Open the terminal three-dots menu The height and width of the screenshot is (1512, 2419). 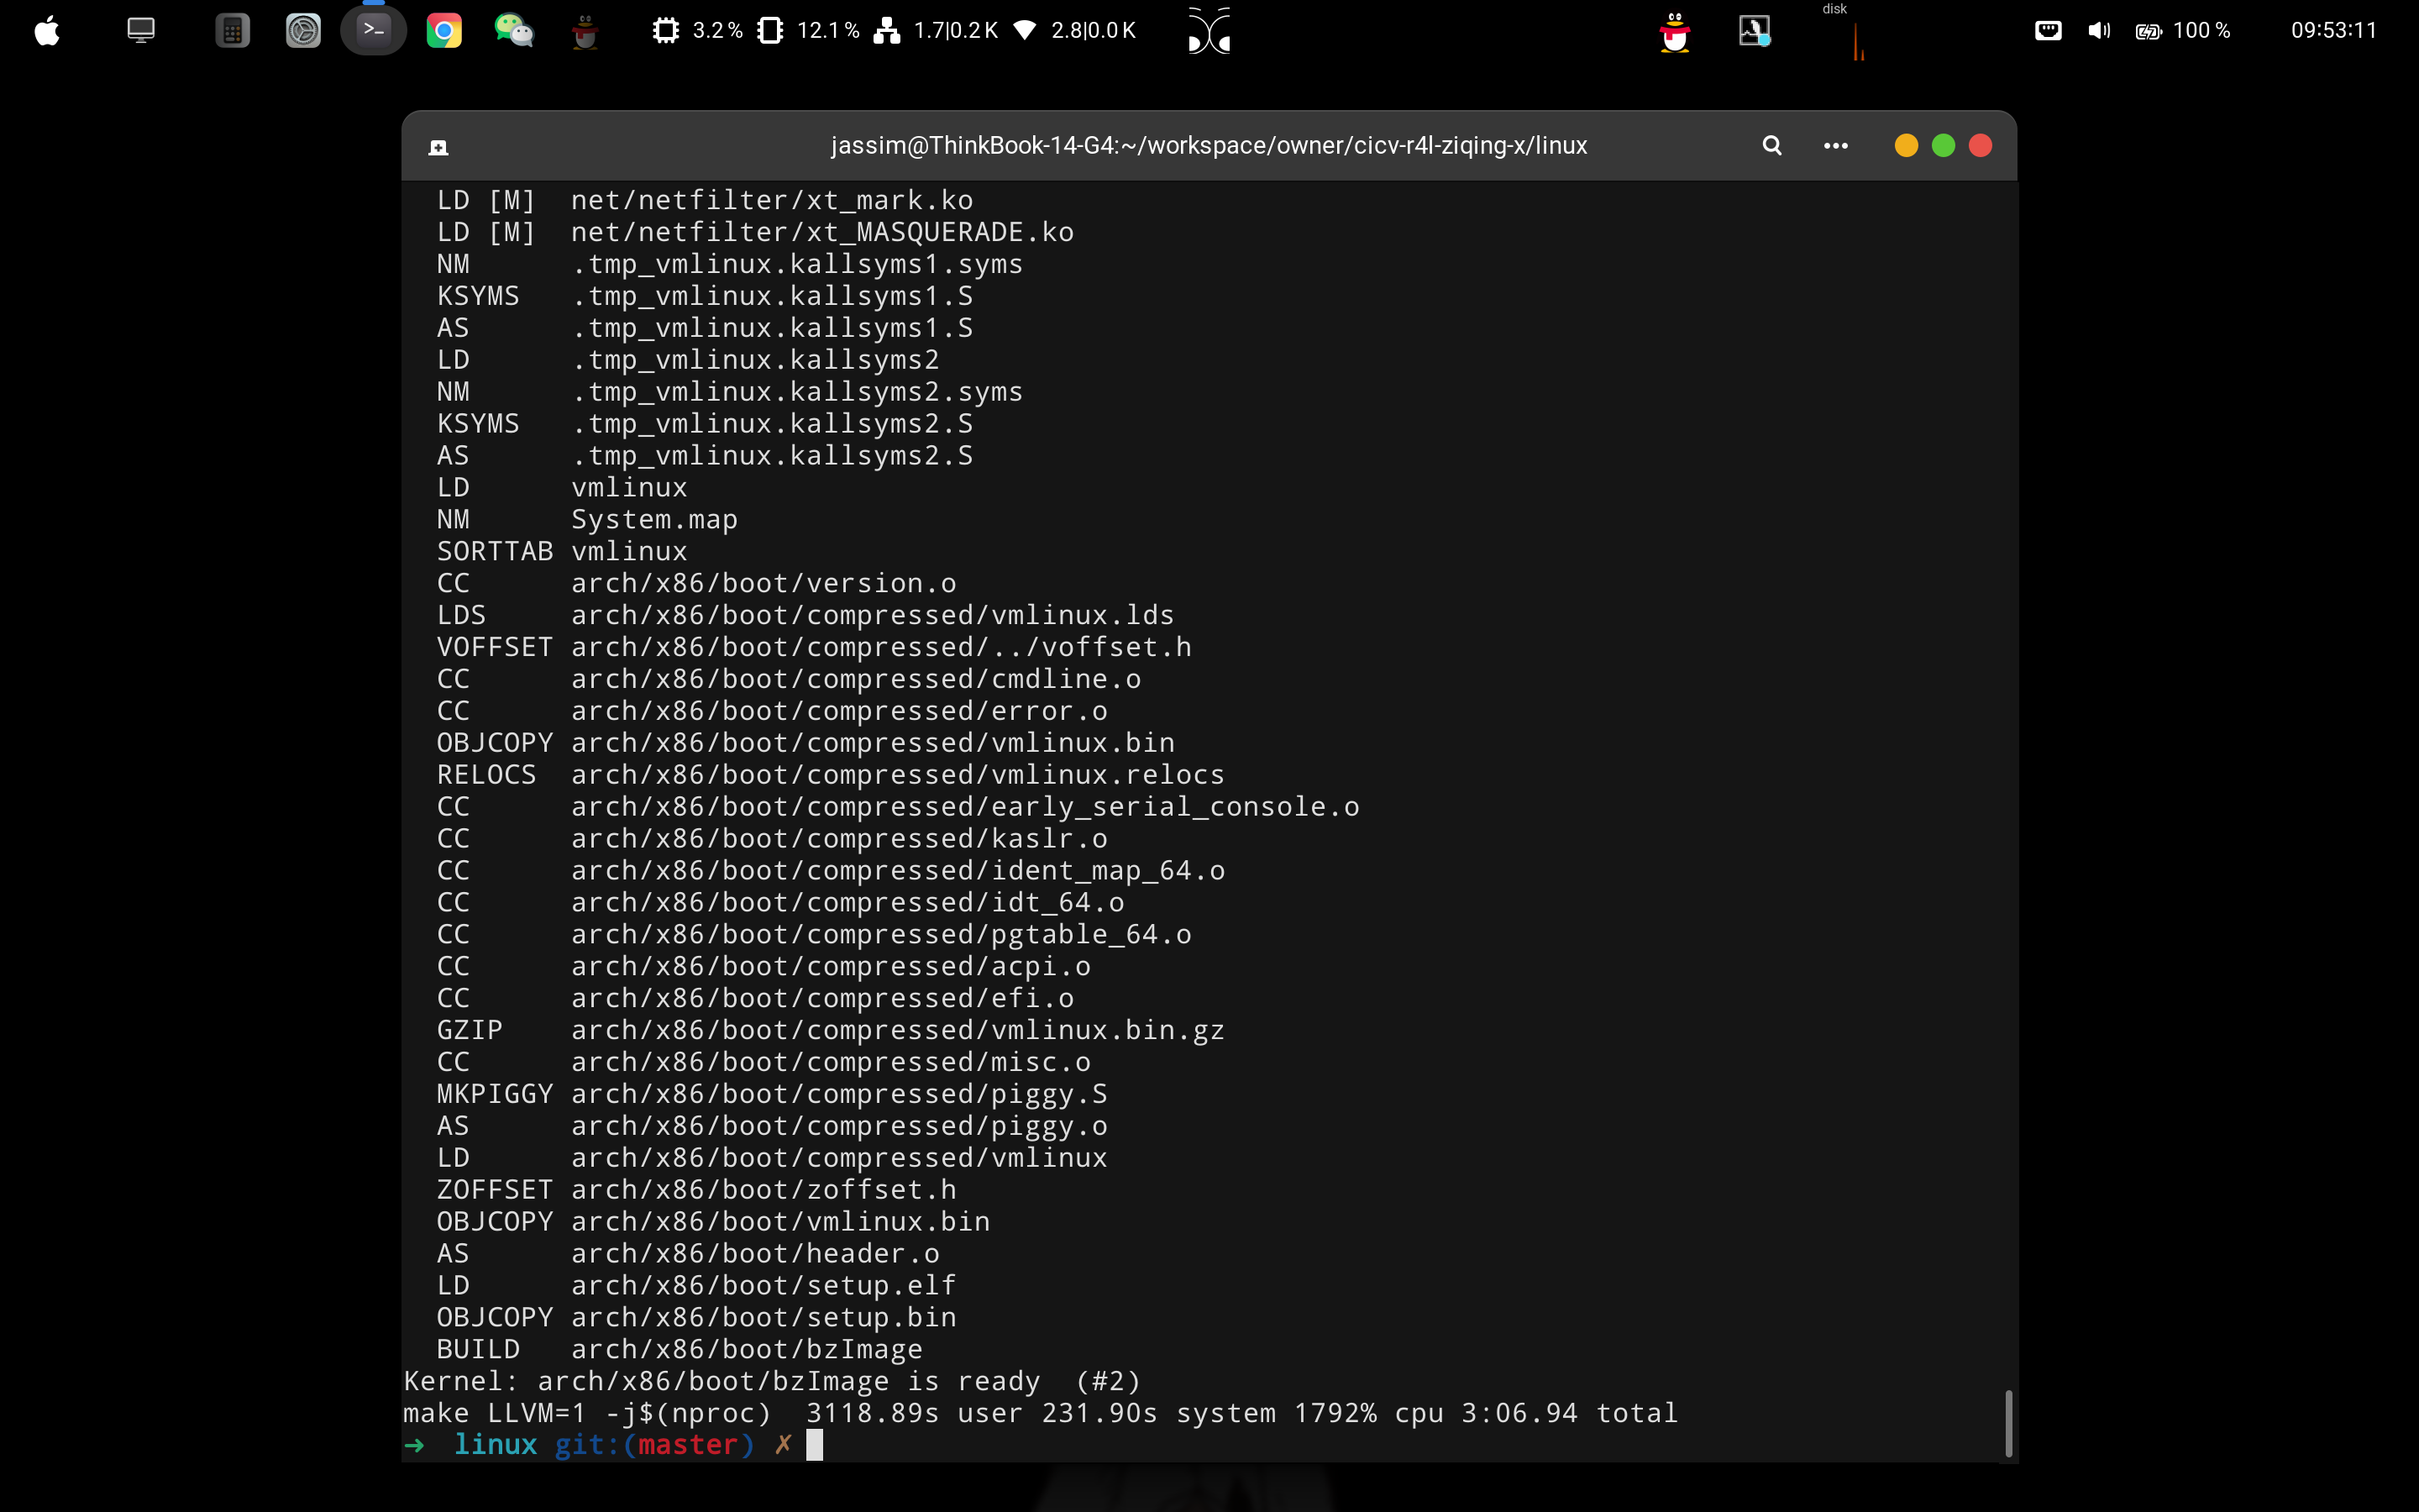tap(1835, 146)
